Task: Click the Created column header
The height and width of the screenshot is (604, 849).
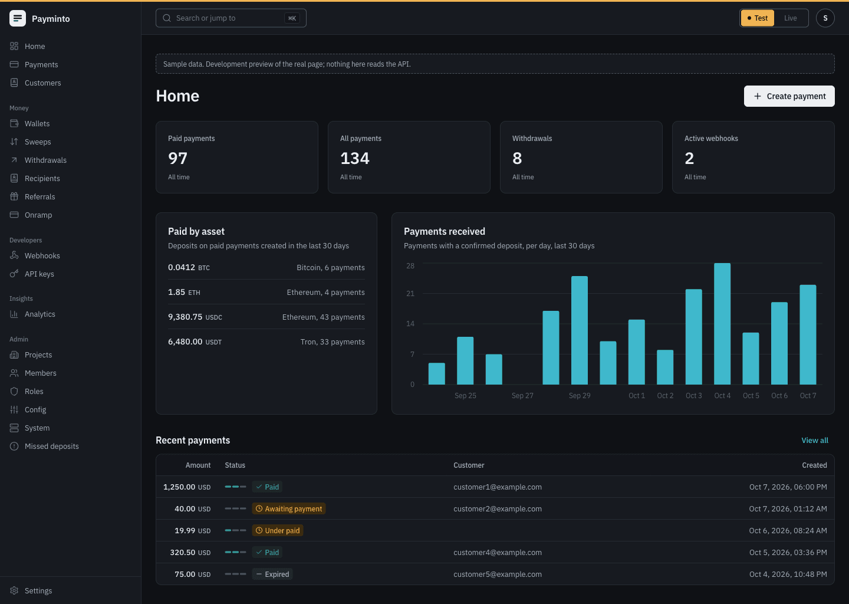Action: click(x=814, y=465)
